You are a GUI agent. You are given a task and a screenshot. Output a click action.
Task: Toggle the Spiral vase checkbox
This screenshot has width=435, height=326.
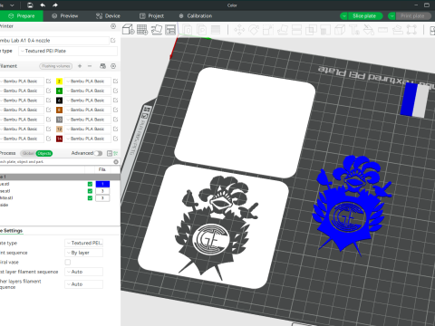68,262
